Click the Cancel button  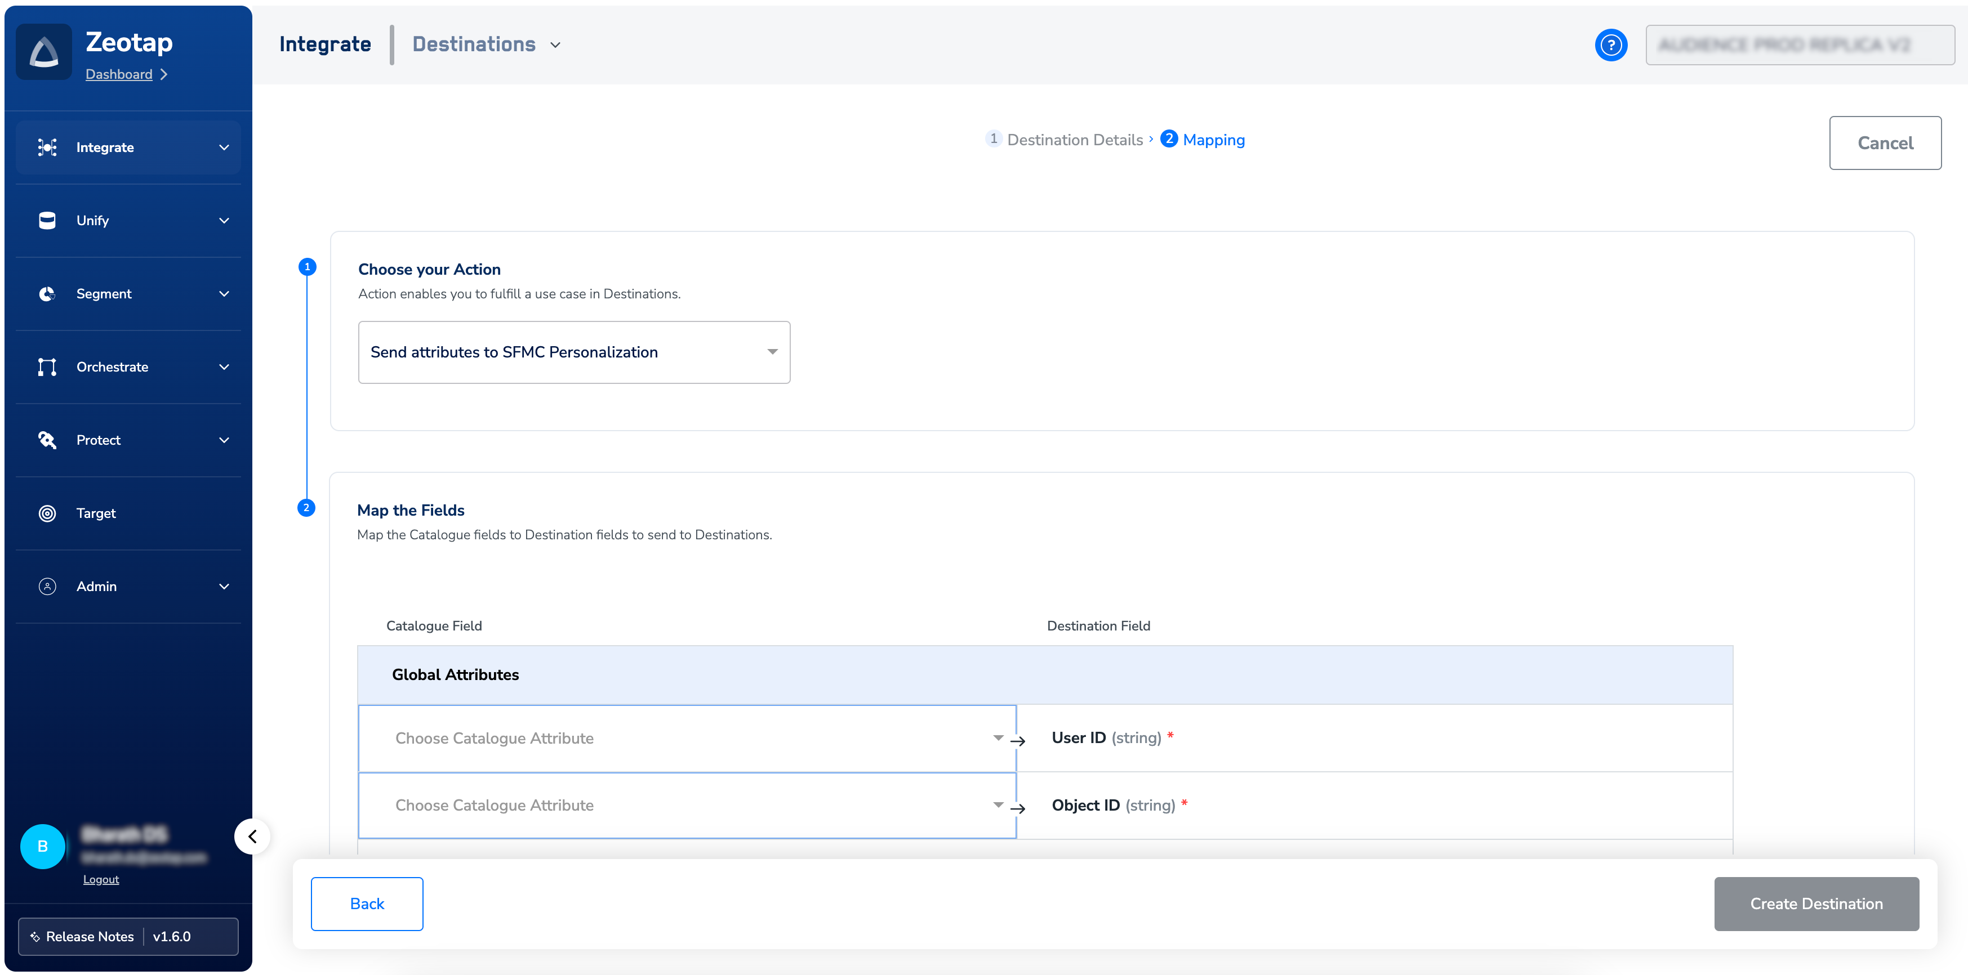(1884, 143)
